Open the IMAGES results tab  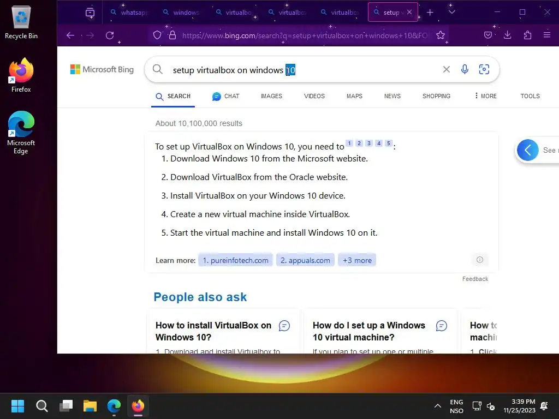pyautogui.click(x=271, y=96)
